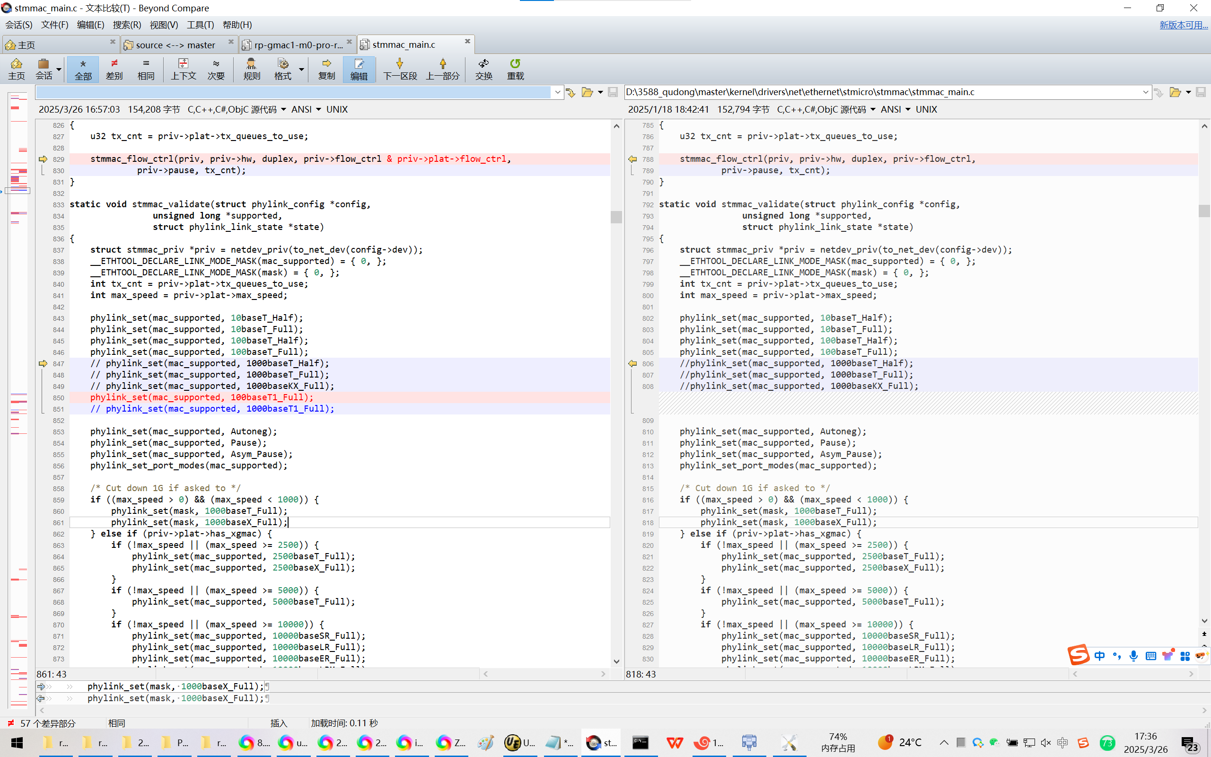Click the left pane vertical scrollbar thumb
The height and width of the screenshot is (757, 1211).
pyautogui.click(x=616, y=217)
